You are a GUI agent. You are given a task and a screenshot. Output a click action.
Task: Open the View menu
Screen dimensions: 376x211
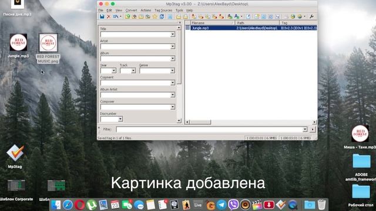point(119,11)
